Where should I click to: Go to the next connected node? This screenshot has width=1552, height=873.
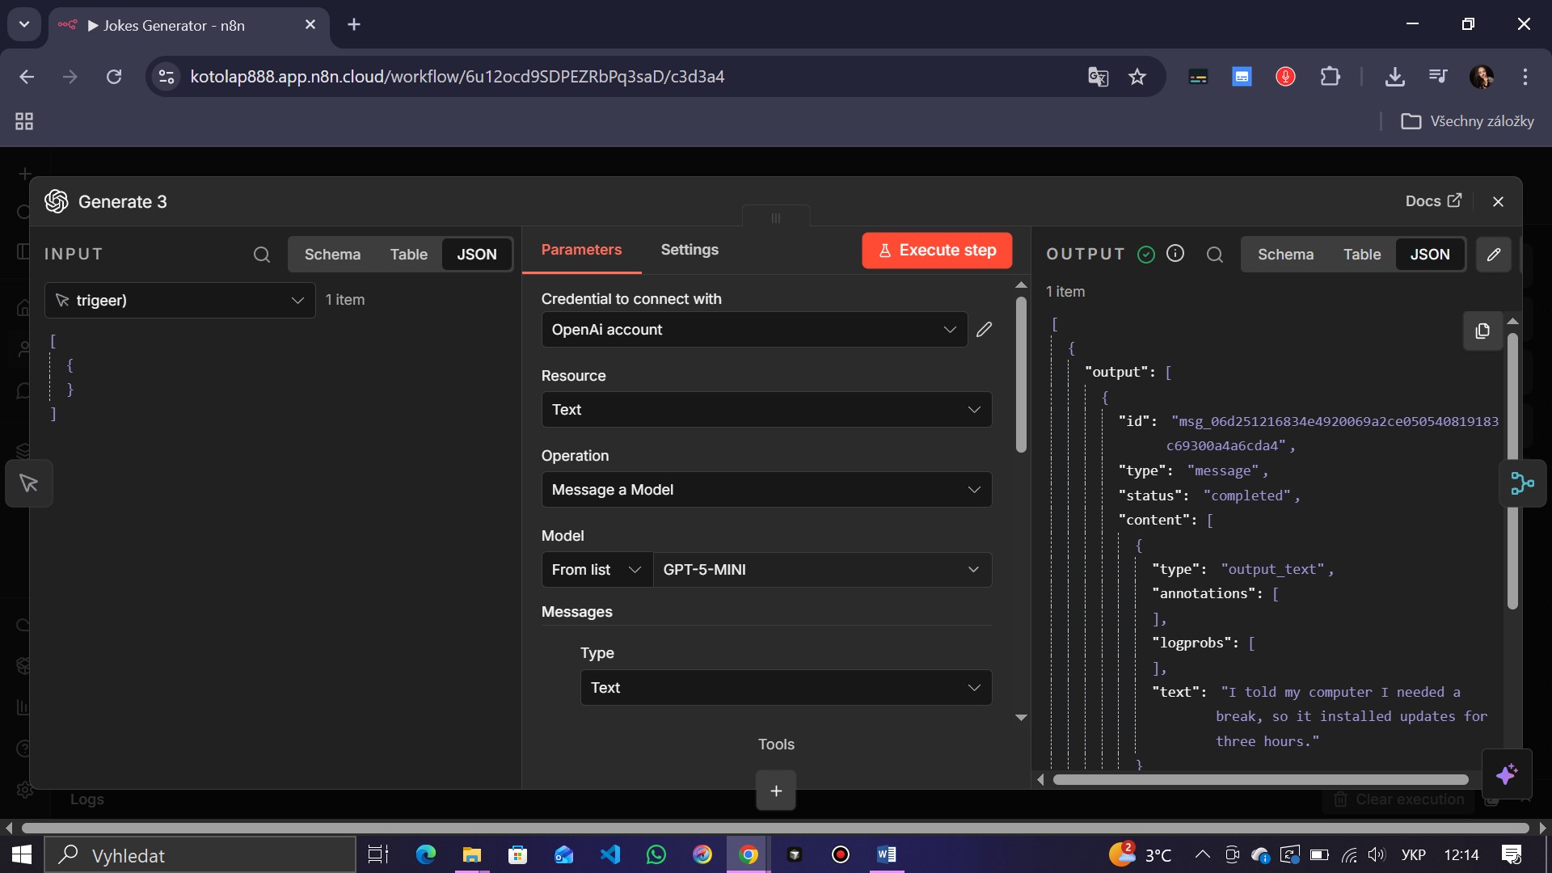point(1522,483)
